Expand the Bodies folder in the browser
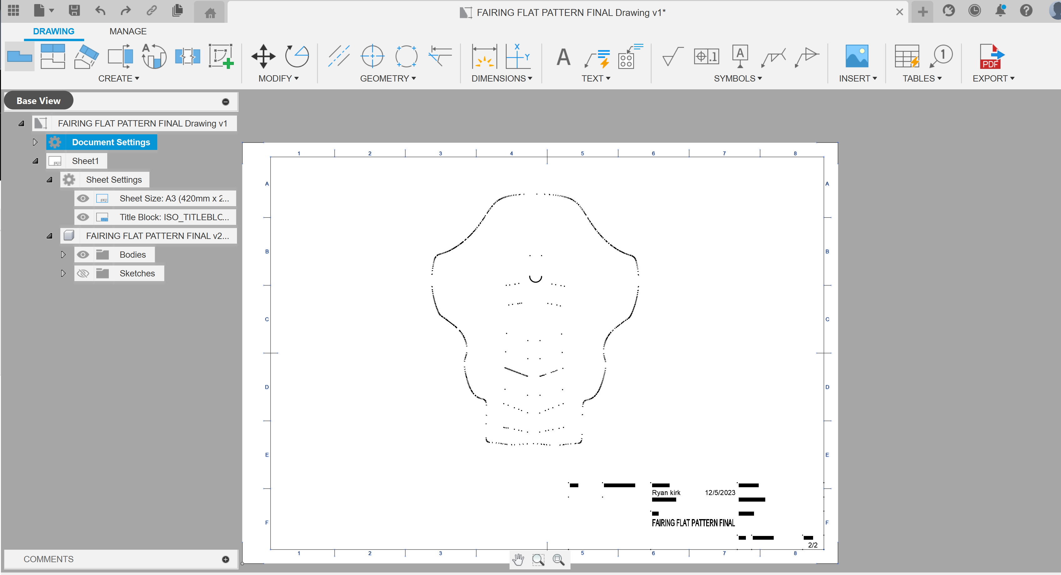This screenshot has height=575, width=1061. click(63, 254)
